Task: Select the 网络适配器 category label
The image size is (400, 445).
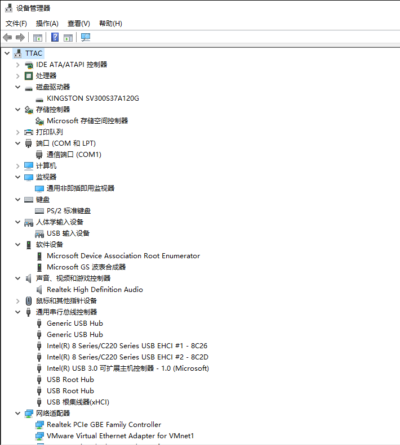Action: point(53,413)
